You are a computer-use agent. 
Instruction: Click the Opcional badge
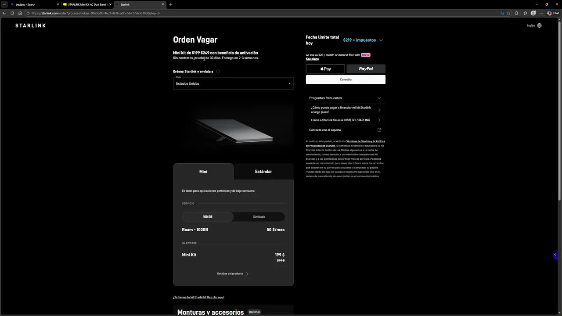tap(255, 312)
